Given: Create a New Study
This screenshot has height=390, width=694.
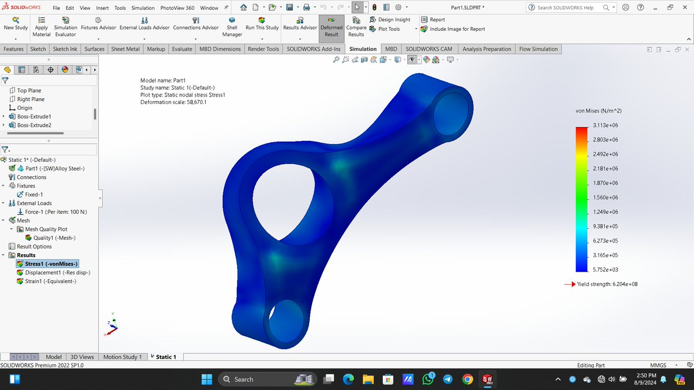Looking at the screenshot, I should click(x=16, y=24).
